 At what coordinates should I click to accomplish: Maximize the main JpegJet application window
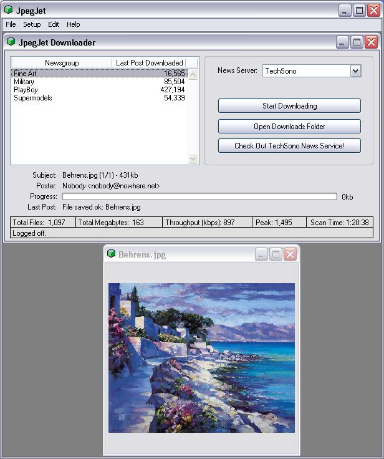(x=359, y=10)
